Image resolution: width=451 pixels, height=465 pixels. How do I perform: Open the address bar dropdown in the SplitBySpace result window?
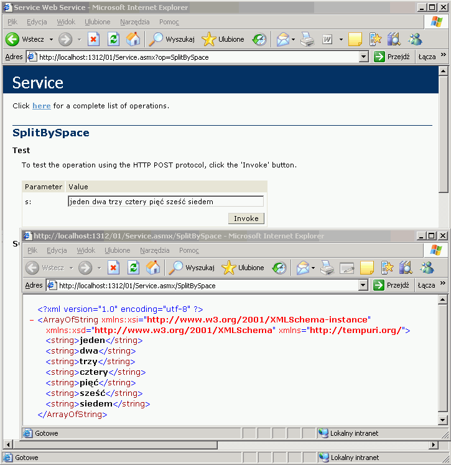(x=363, y=285)
